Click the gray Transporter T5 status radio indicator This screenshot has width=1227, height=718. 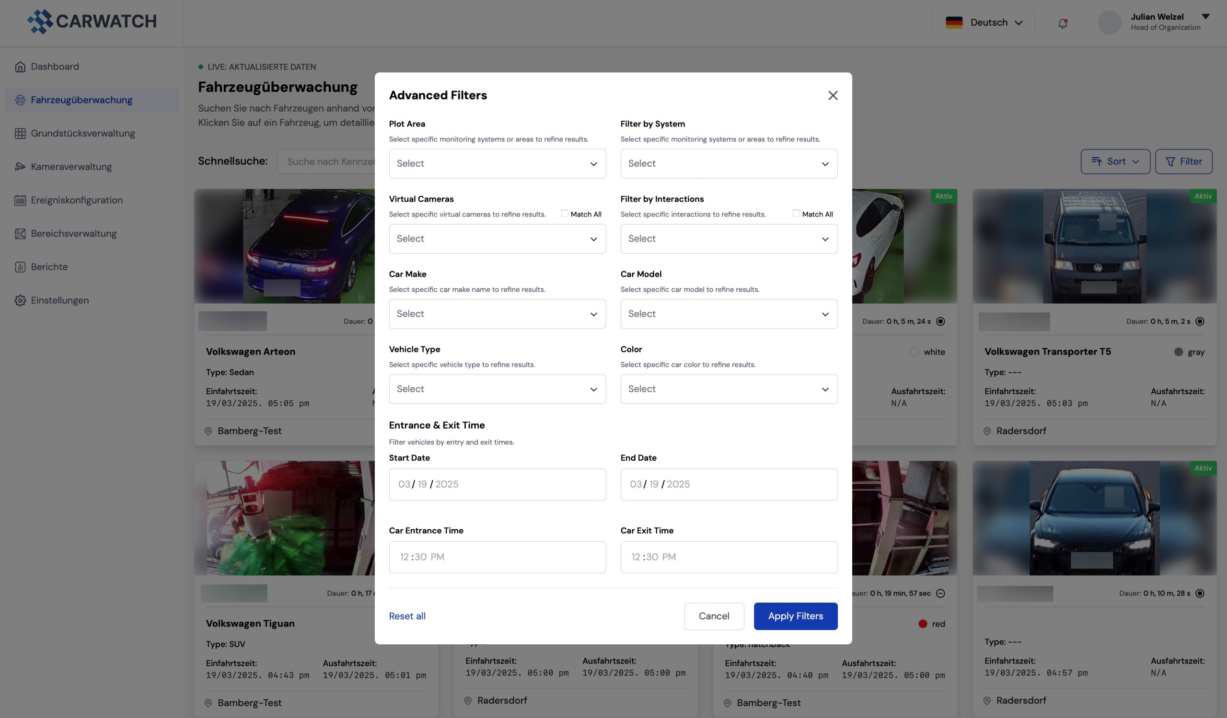coord(1200,321)
